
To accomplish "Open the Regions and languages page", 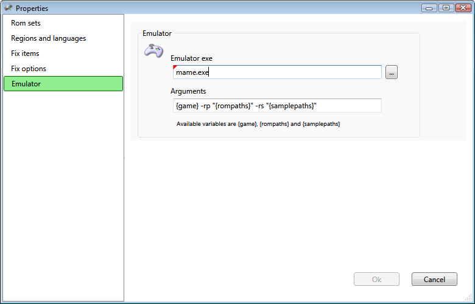I will click(48, 38).
